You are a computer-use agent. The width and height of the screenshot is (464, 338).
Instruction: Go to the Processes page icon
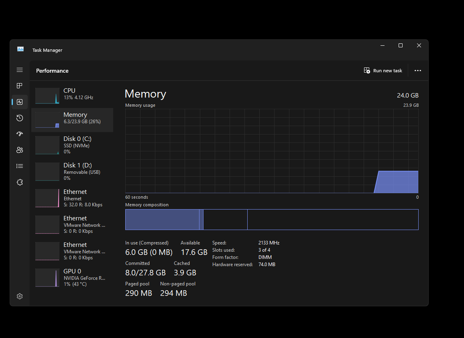tap(20, 86)
